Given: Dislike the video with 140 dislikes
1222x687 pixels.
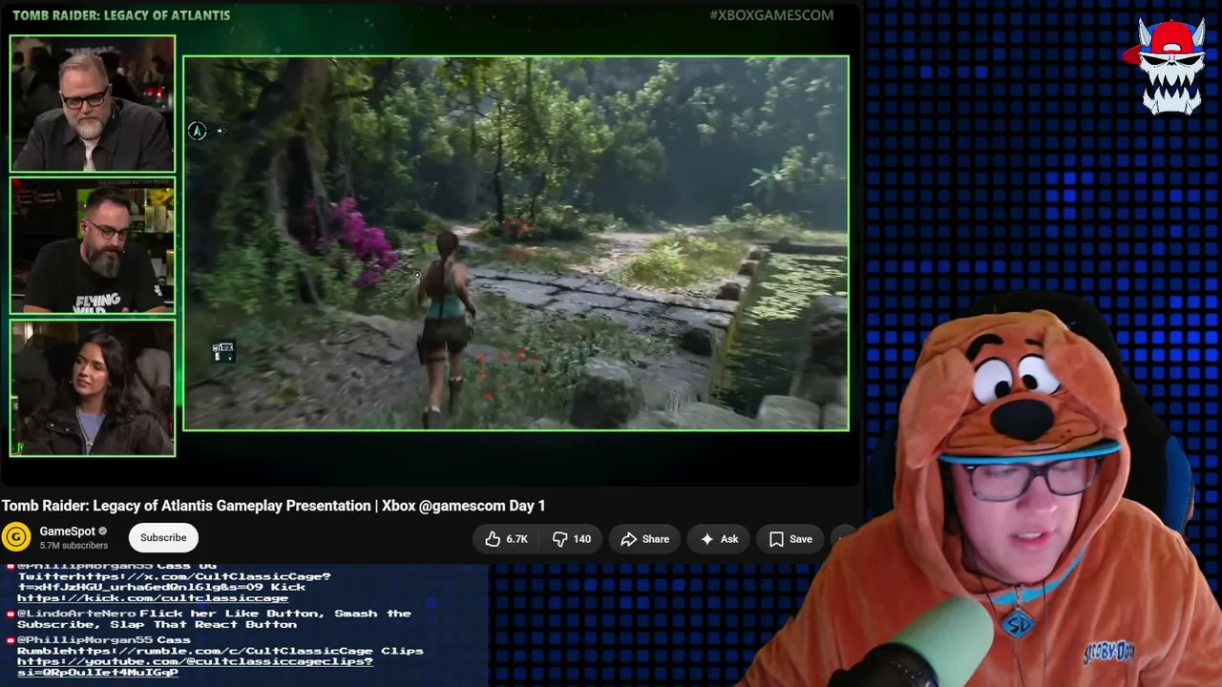Looking at the screenshot, I should coord(572,539).
